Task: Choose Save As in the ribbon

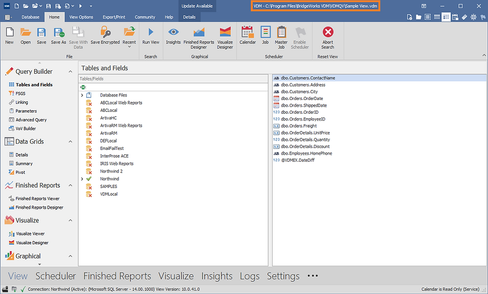Action: click(x=59, y=36)
